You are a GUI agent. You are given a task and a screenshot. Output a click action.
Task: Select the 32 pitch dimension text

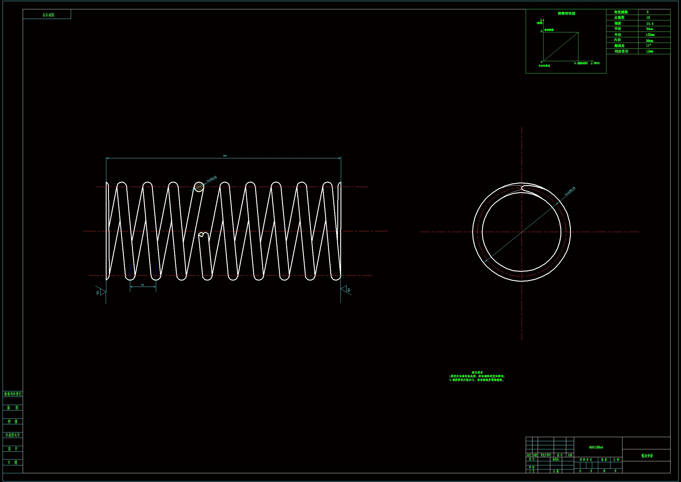pos(142,285)
